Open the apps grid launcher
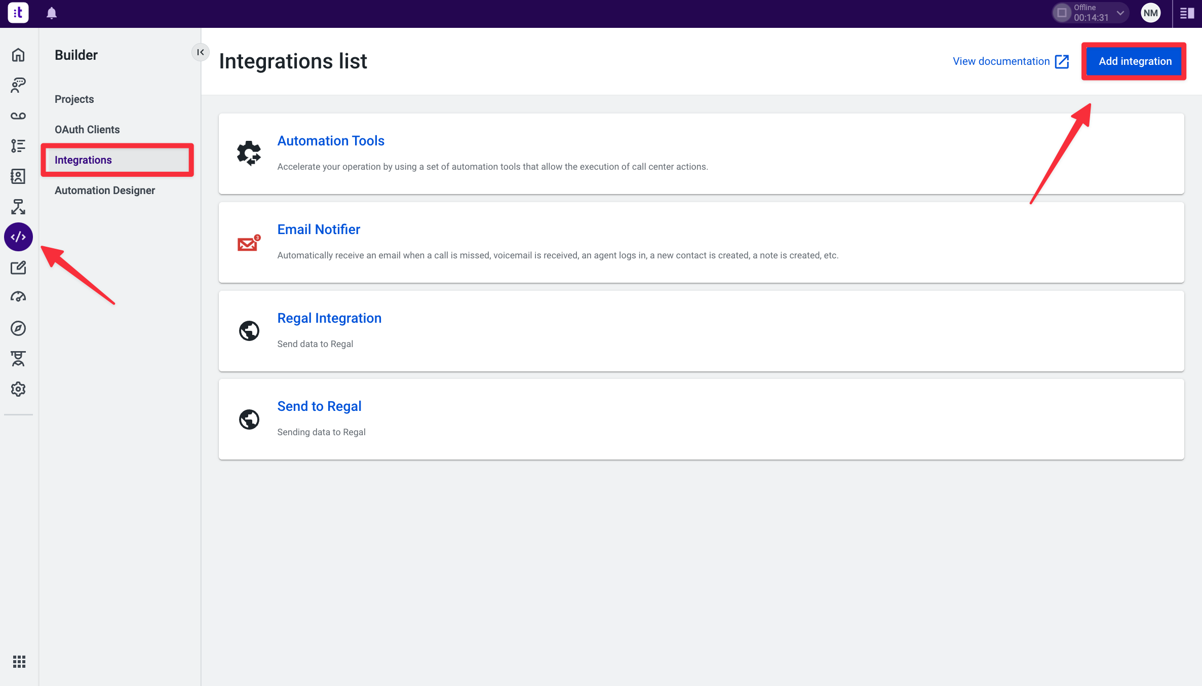Image resolution: width=1202 pixels, height=686 pixels. click(x=19, y=662)
